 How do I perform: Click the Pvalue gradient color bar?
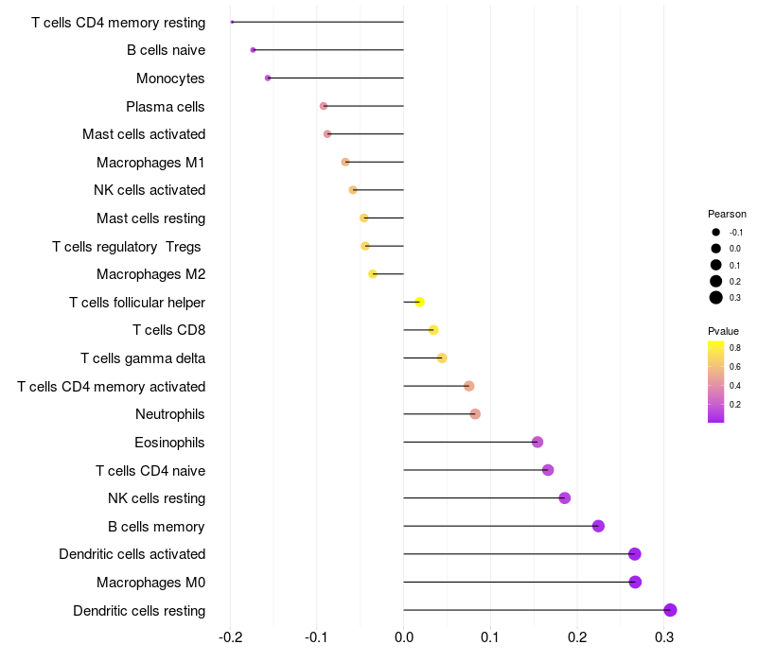tap(715, 381)
